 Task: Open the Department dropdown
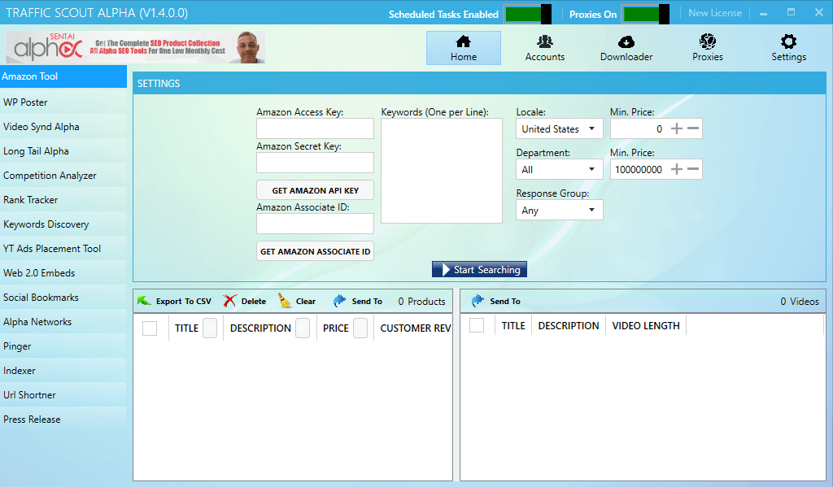click(x=559, y=170)
